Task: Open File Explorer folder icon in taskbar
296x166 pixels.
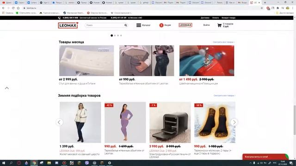Action: coord(49,163)
